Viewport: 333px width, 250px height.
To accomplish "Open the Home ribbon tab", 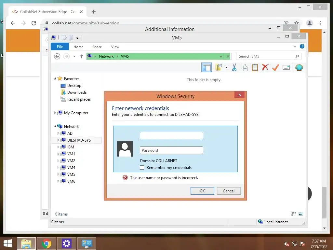I will point(78,47).
